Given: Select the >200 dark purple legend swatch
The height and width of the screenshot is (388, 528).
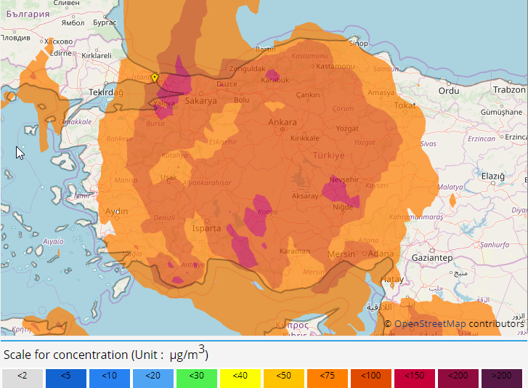Looking at the screenshot, I should click(x=502, y=379).
